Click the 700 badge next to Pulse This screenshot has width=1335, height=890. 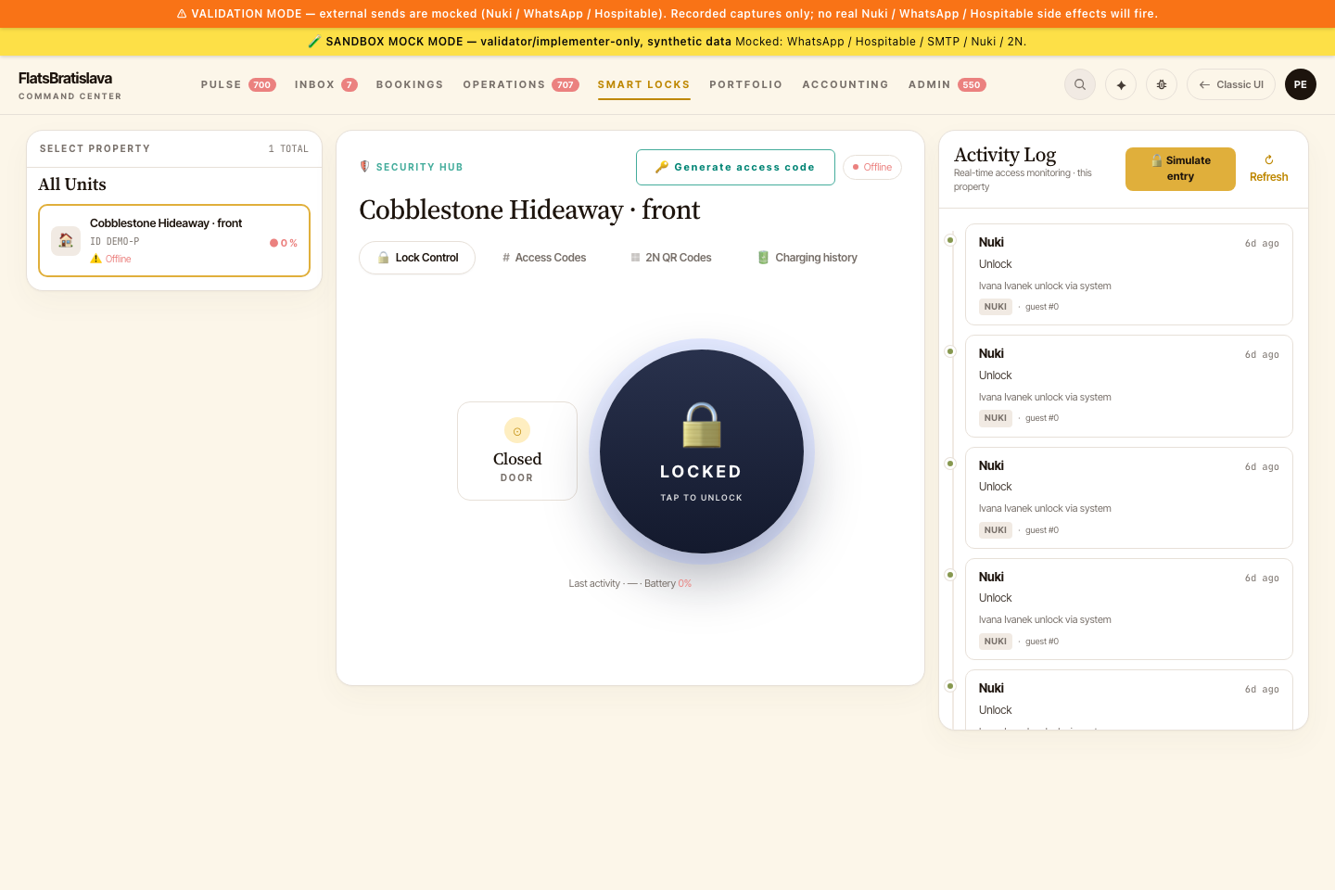[262, 84]
